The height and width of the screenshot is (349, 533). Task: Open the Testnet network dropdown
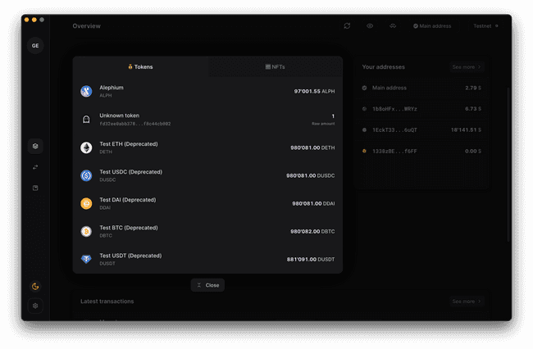point(485,26)
